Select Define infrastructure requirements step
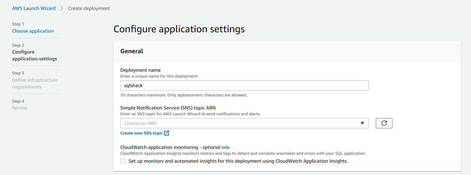The width and height of the screenshot is (471, 175). coord(34,83)
